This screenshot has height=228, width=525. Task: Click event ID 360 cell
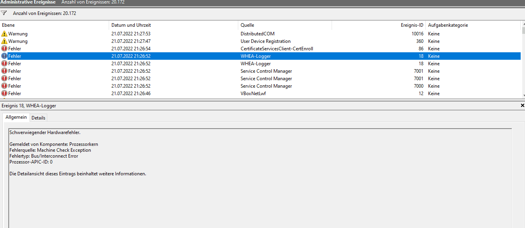pyautogui.click(x=420, y=41)
